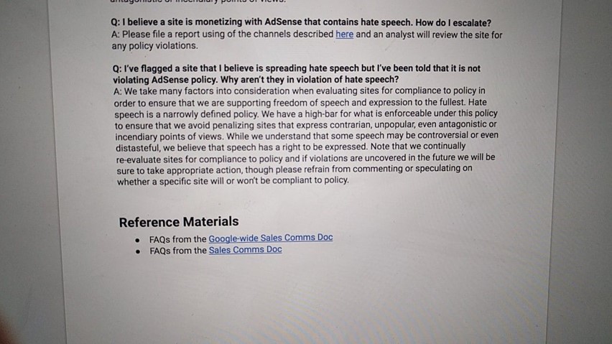Screen dimensions: 612x344
Task: Click the line starting "sure to take appropriate action"
Action: [295, 169]
